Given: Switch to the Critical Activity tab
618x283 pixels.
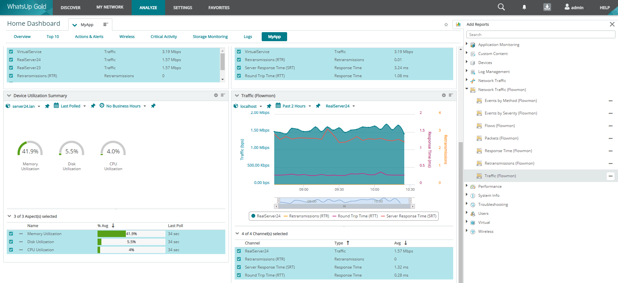Looking at the screenshot, I should click(x=164, y=37).
